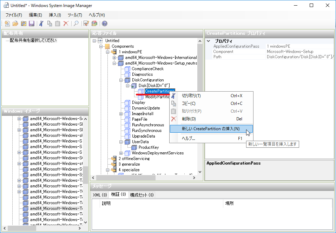336x233 pixels.
Task: Click the 3 generalize pass icon
Action: 114,164
